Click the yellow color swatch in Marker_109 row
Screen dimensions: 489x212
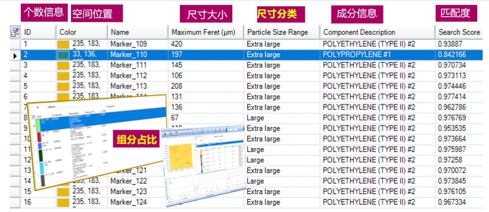pos(63,44)
